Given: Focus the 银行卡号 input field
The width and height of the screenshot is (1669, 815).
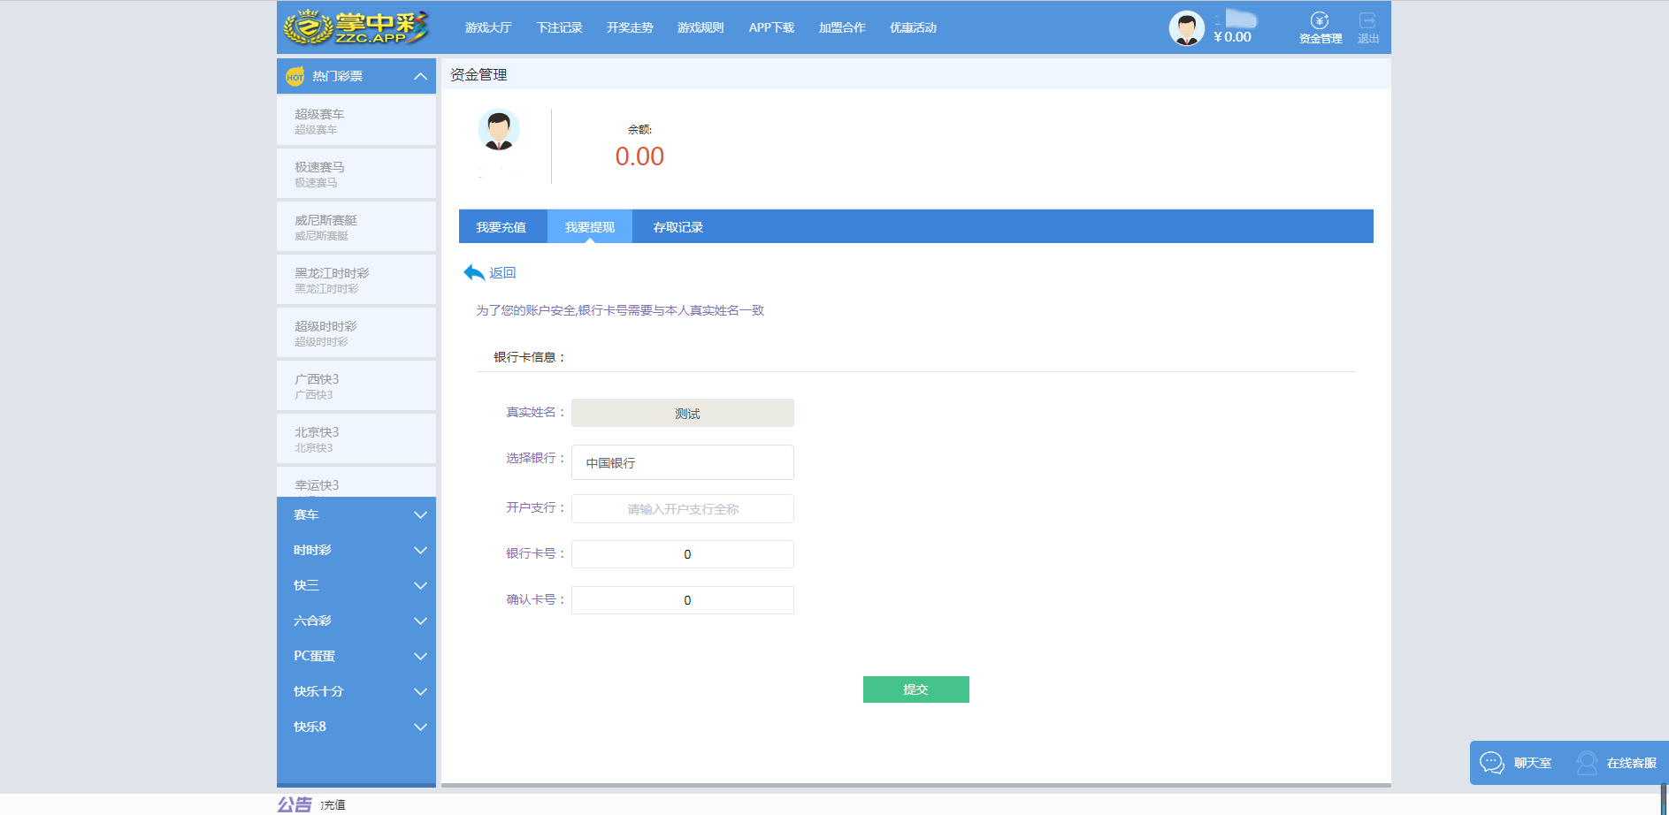Looking at the screenshot, I should (683, 554).
